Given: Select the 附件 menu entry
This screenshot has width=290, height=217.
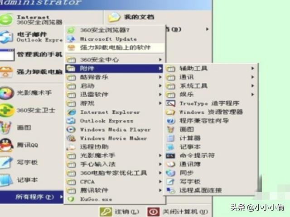Looking at the screenshot, I should click(114, 68).
